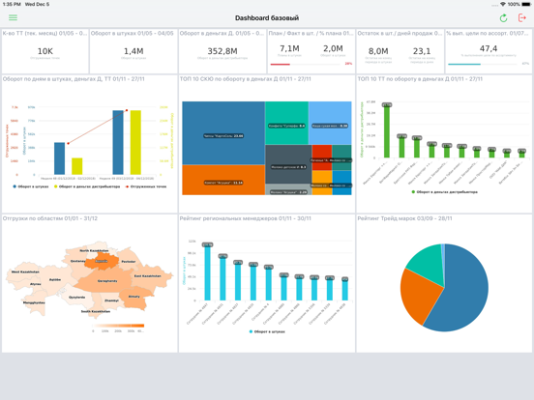
Task: Toggle legend item 'Оборот в штуках' in daily chart
Action: point(31,186)
